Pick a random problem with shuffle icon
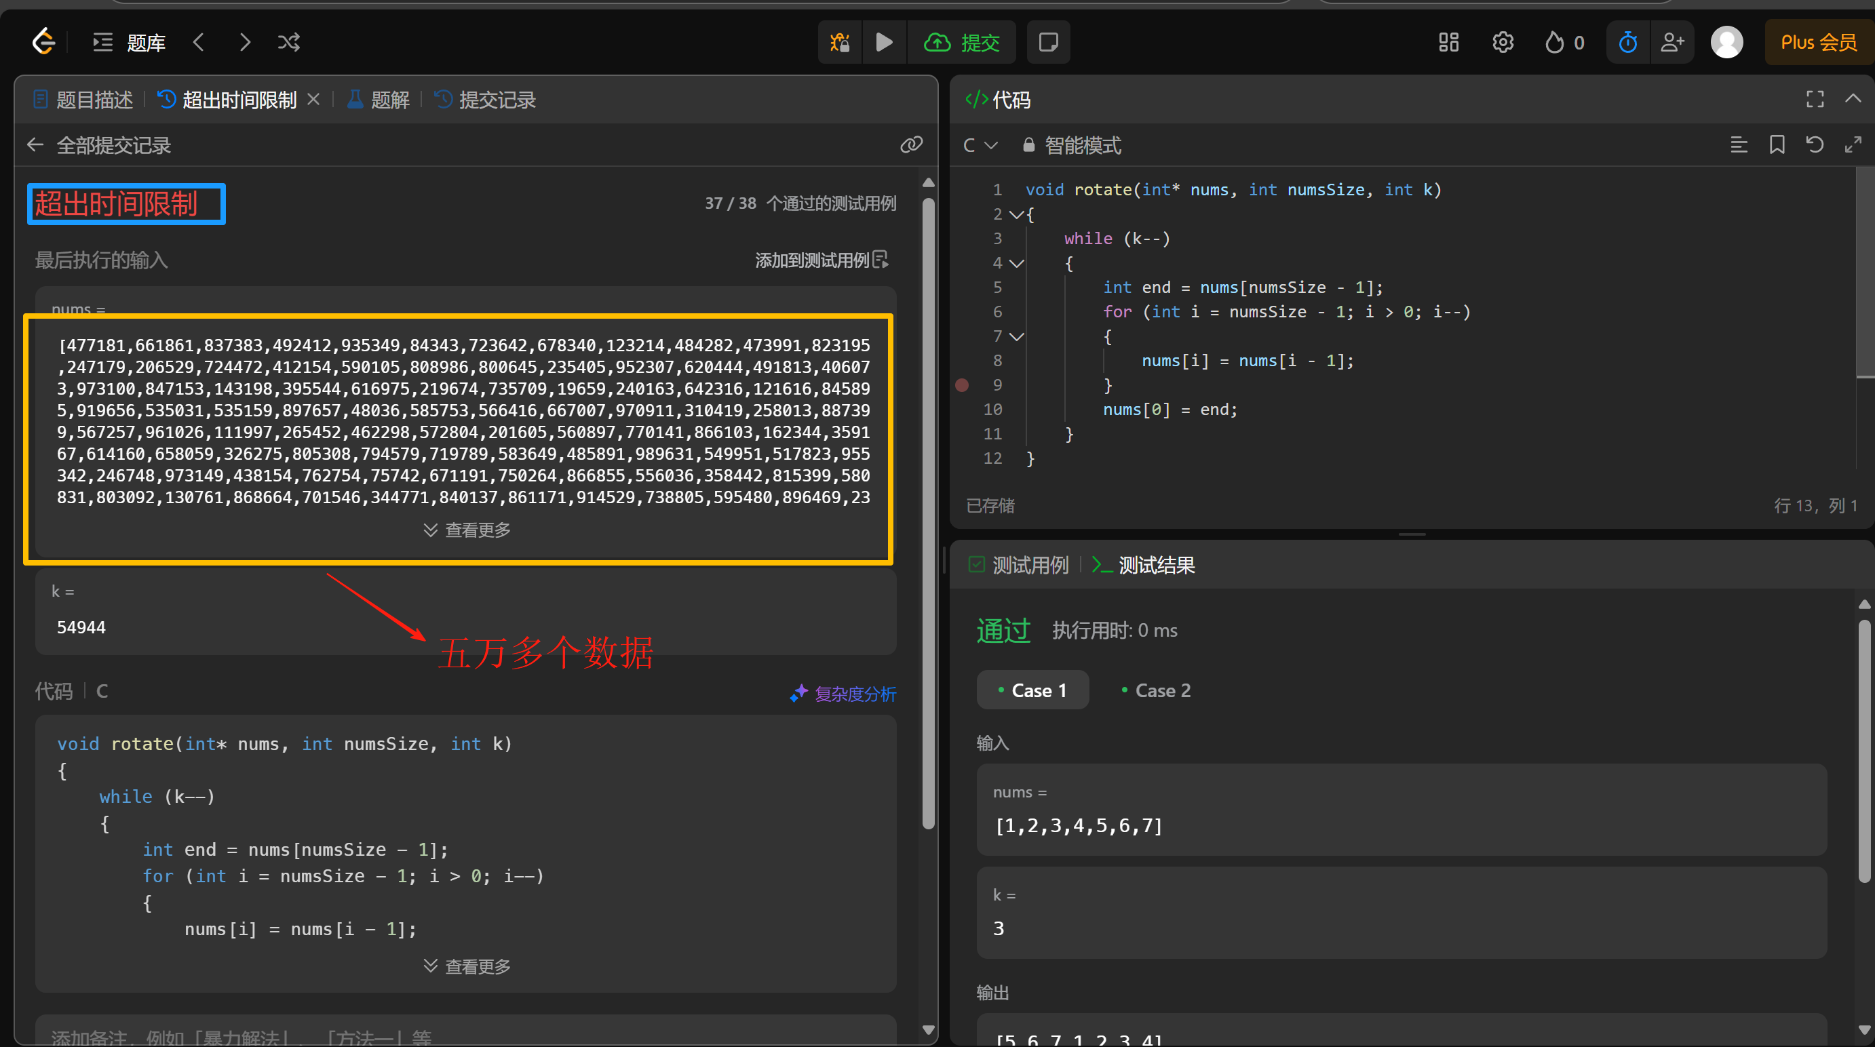 [288, 42]
